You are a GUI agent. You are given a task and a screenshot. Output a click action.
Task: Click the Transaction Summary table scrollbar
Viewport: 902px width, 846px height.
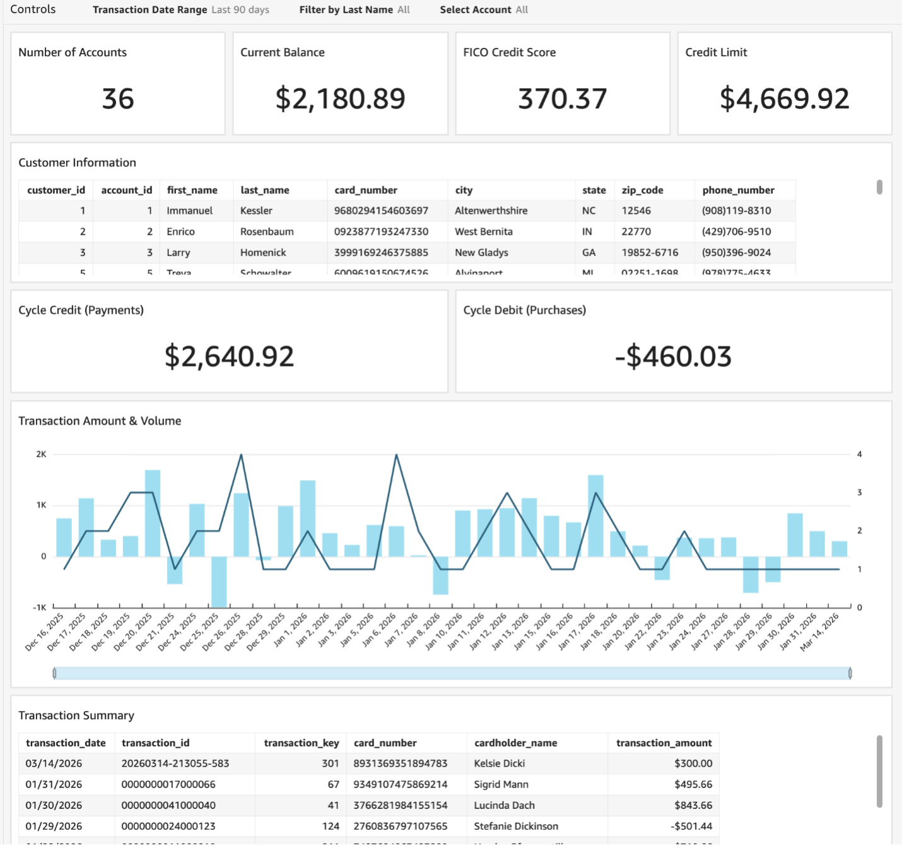[x=879, y=770]
